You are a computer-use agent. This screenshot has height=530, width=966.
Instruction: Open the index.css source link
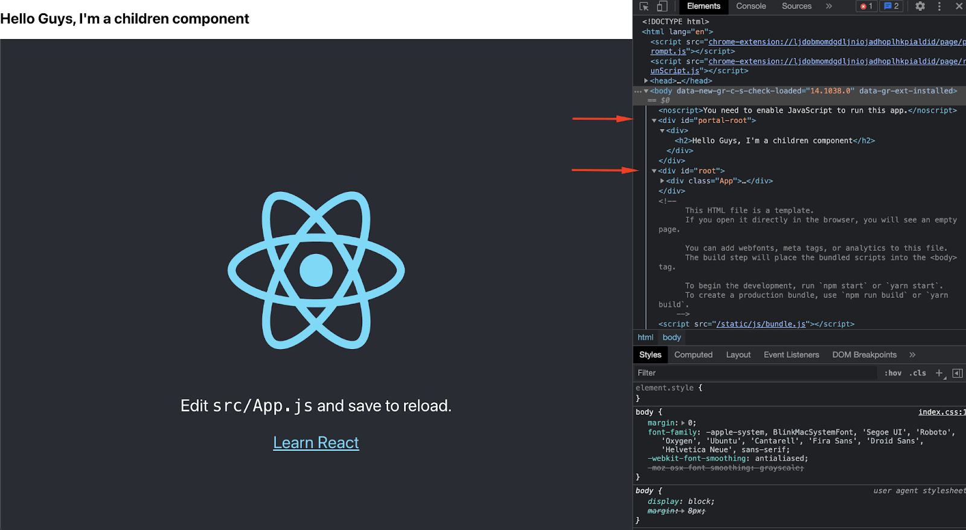pos(942,412)
